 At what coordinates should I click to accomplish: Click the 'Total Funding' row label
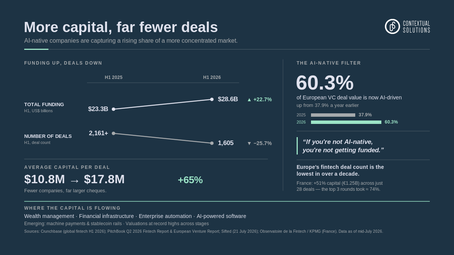click(44, 105)
